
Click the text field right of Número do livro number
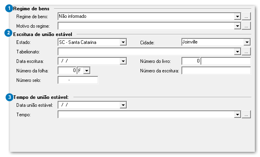pyautogui.click(x=226, y=61)
